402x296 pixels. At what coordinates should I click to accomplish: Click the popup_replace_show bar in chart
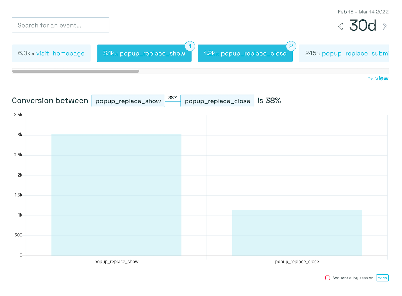pos(116,195)
